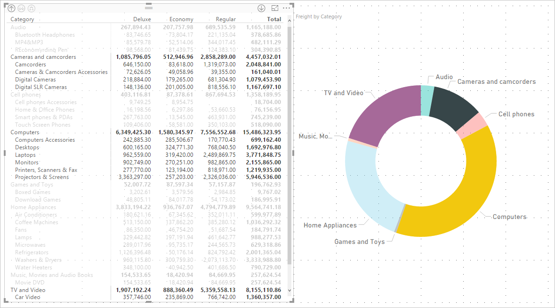Click the go-to-next-level drill icon

coord(21,8)
